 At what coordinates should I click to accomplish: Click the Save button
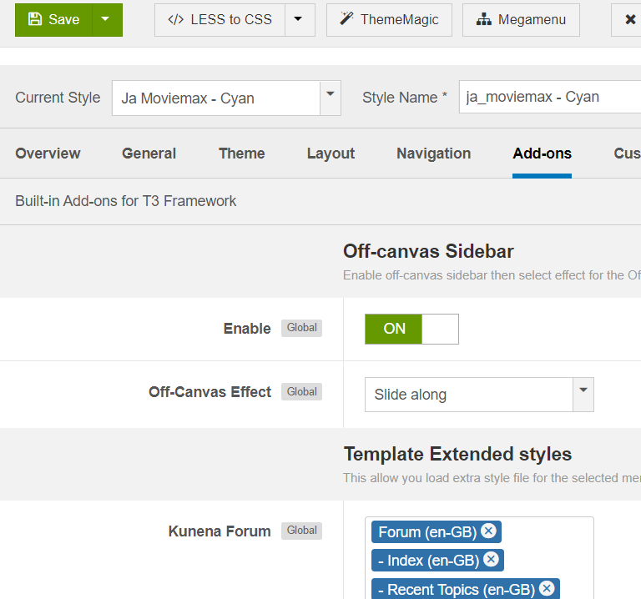click(x=53, y=20)
